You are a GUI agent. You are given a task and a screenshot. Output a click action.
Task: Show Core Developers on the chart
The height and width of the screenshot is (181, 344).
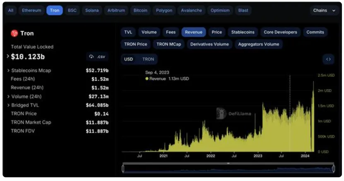[280, 32]
